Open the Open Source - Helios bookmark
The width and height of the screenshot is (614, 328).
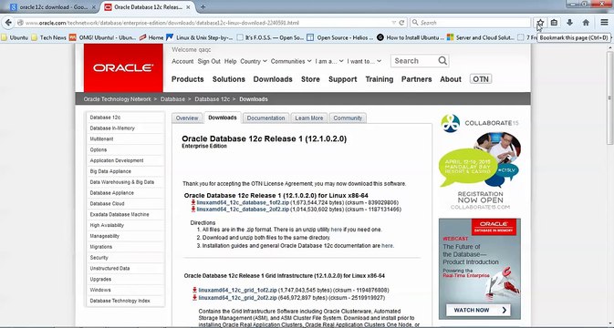point(340,37)
